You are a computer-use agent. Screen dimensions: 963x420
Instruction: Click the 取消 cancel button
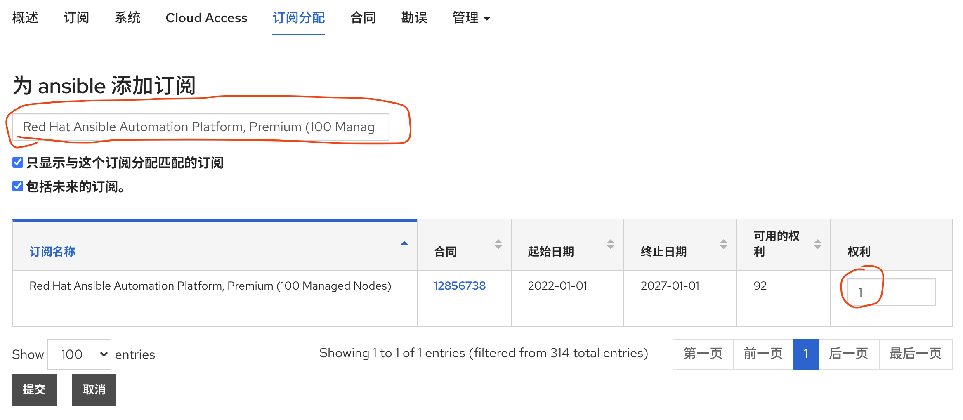[94, 390]
